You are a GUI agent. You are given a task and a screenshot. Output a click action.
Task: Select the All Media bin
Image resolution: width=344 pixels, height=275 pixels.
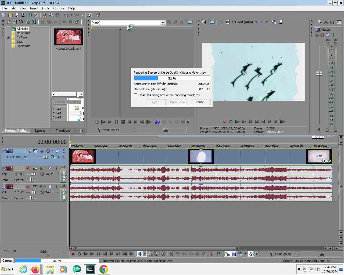(22, 29)
